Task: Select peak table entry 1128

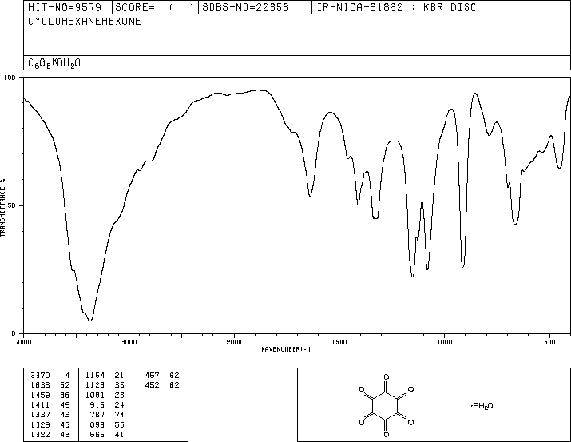Action: point(95,385)
